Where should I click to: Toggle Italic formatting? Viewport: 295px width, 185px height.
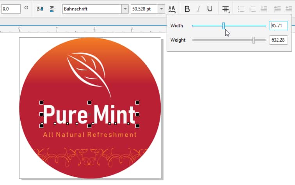pos(199,9)
